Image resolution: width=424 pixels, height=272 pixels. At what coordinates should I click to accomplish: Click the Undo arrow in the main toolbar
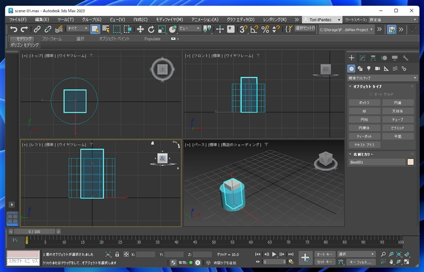click(14, 29)
